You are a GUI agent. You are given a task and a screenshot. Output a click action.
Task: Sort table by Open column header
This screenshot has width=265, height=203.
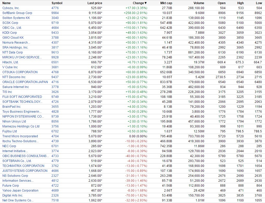point(222,3)
